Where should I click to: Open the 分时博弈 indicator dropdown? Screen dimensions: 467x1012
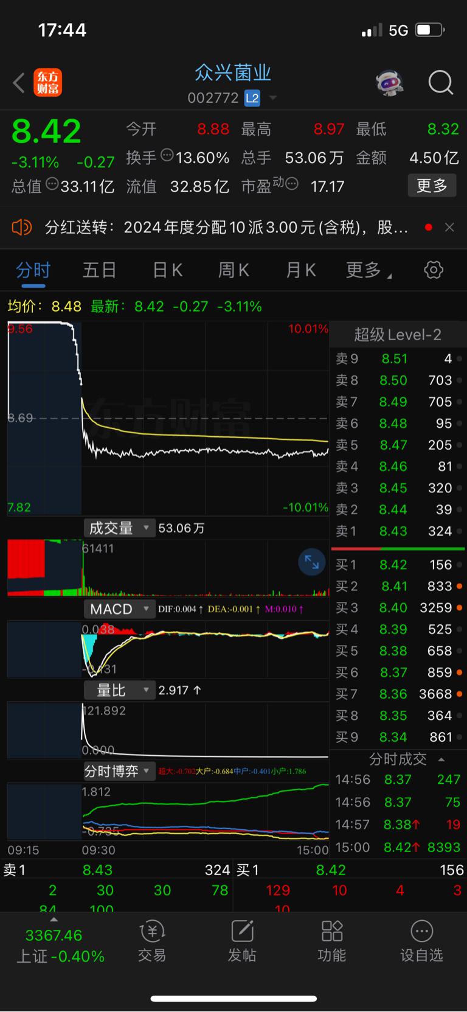pyautogui.click(x=119, y=771)
